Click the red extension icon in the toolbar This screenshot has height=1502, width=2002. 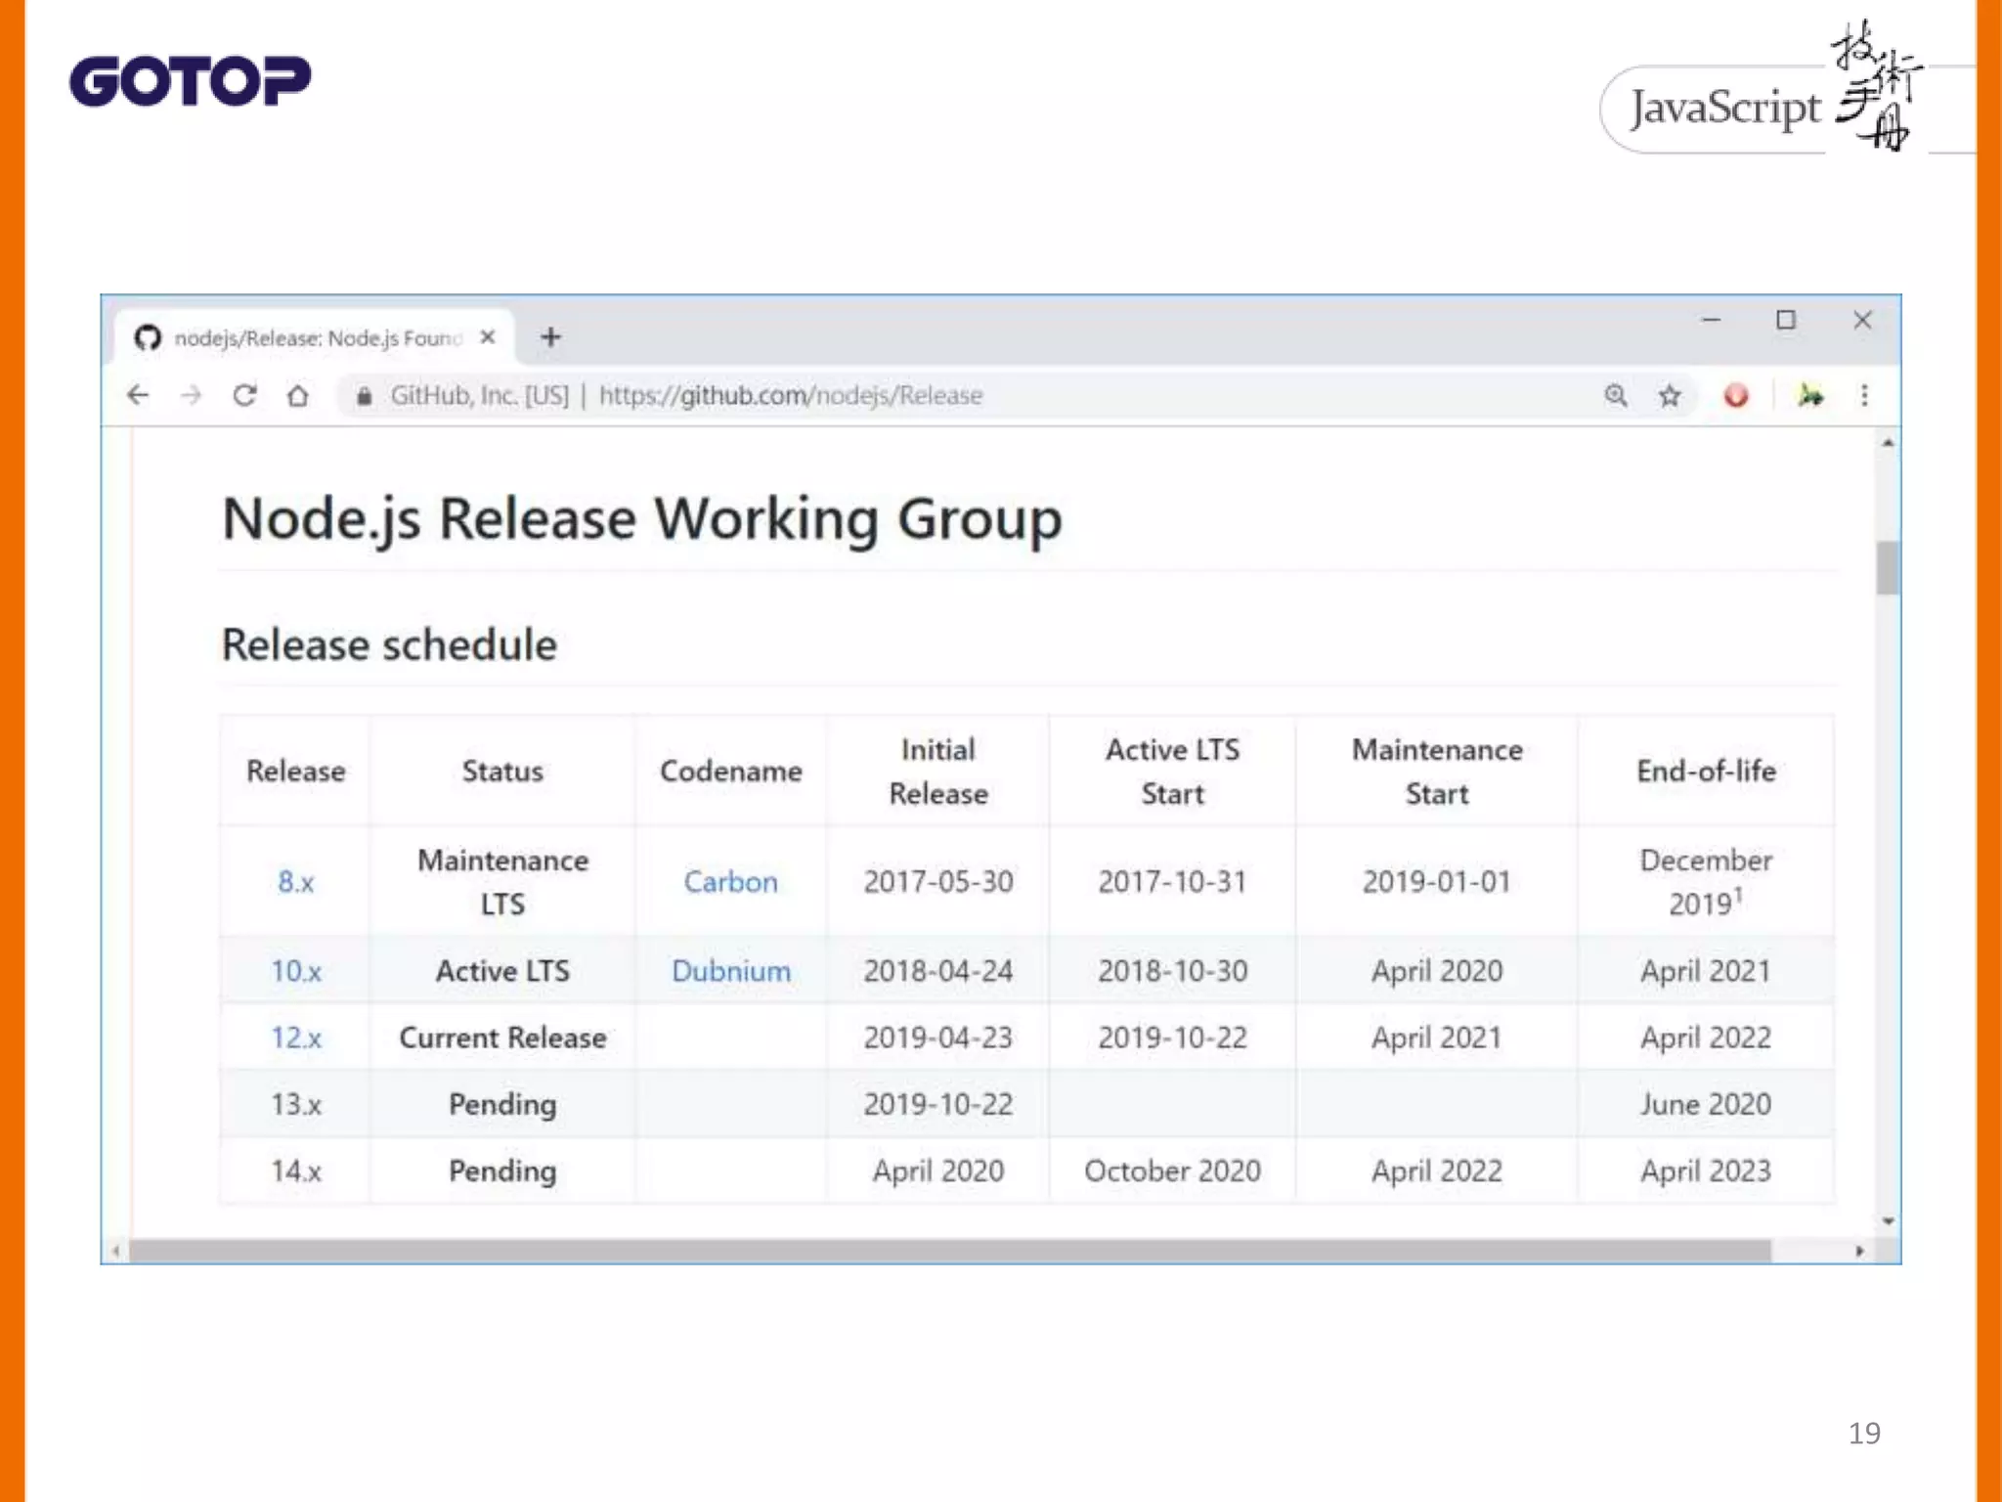coord(1736,395)
